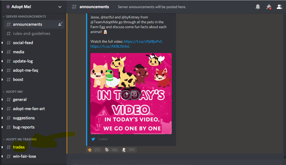Click the create invite icon on announcements
The height and width of the screenshot is (165, 286).
[x=60, y=24]
